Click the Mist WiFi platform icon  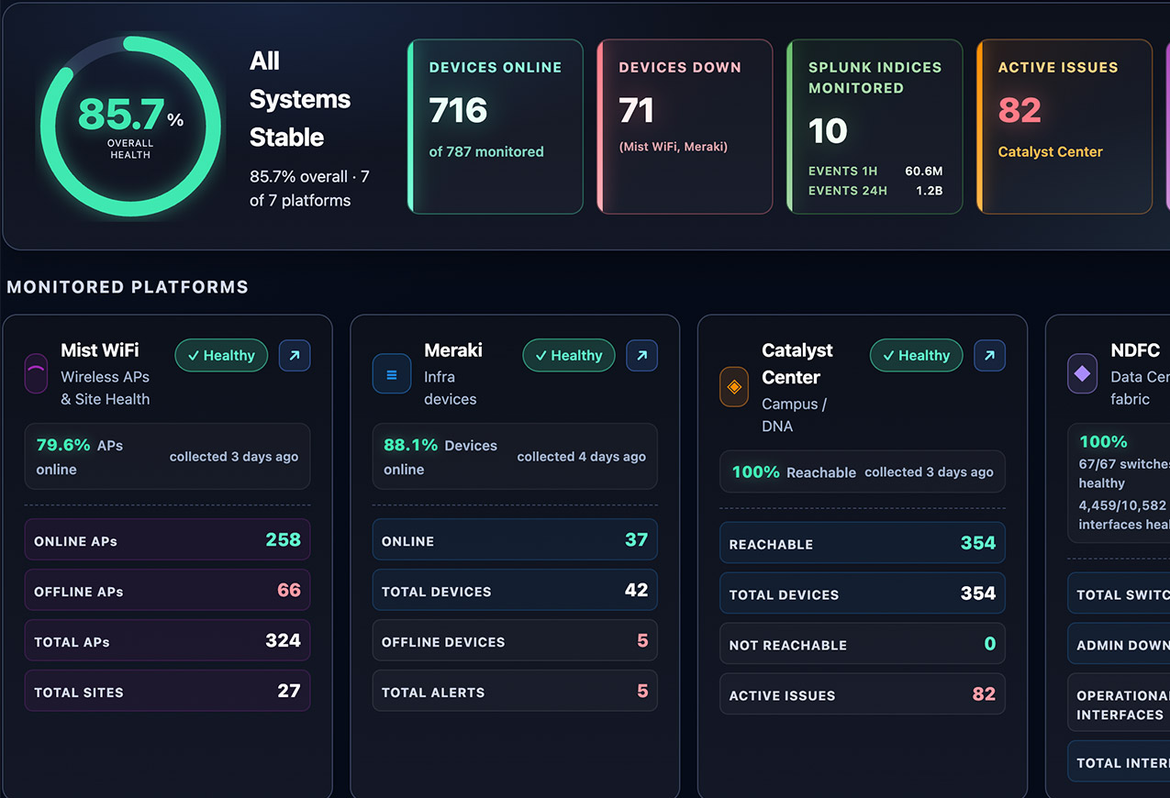(x=36, y=373)
